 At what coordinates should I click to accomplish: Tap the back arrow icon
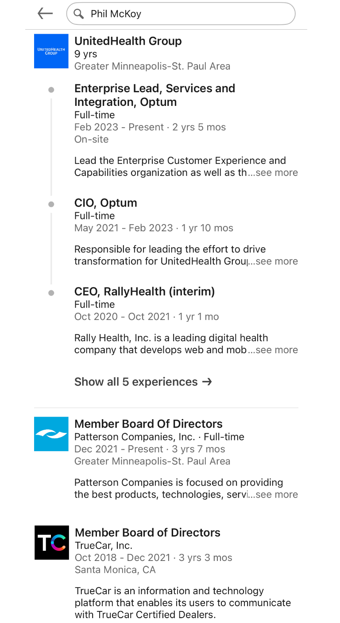45,14
